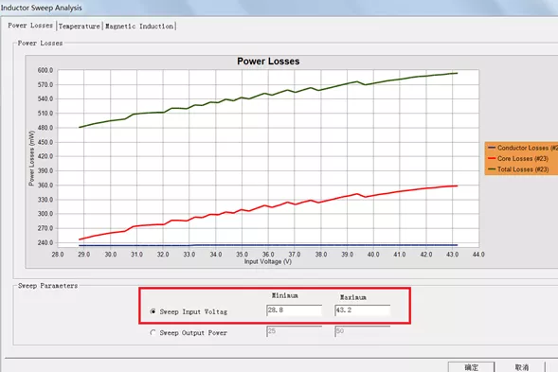The width and height of the screenshot is (558, 372).
Task: Click the Core Losses legend entry
Action: pyautogui.click(x=518, y=158)
